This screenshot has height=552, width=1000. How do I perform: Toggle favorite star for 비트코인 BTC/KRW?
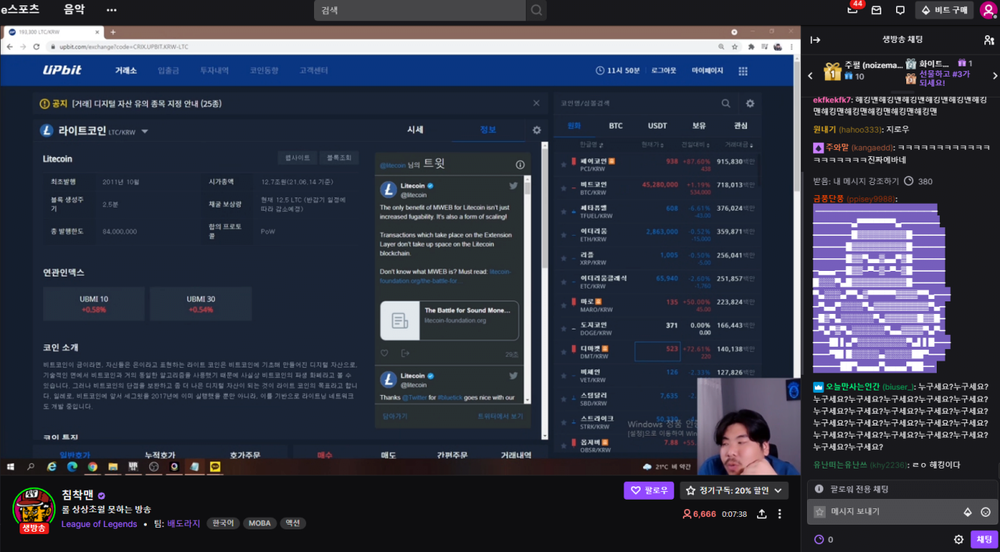562,188
